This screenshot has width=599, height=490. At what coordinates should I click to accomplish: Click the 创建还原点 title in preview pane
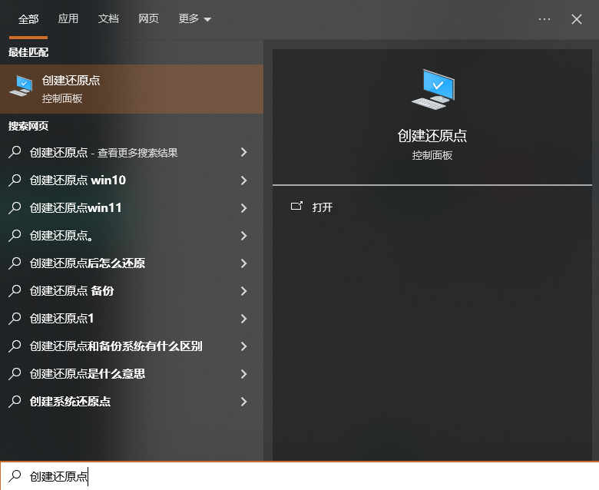[x=432, y=136]
